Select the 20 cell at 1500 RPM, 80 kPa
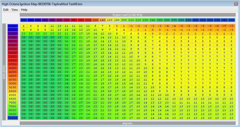The height and width of the screenshot is (127, 240). click(x=74, y=33)
